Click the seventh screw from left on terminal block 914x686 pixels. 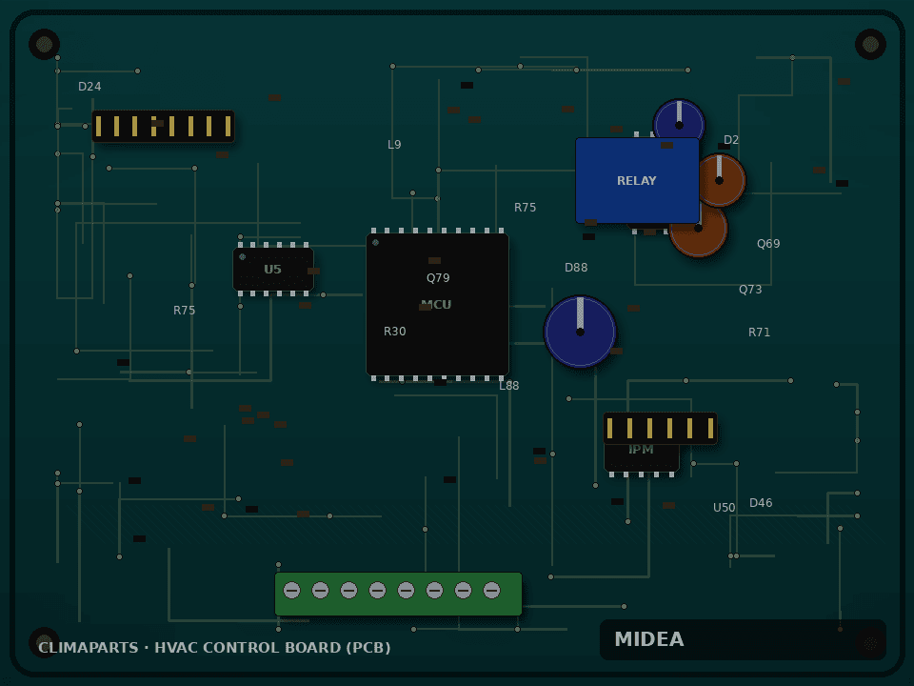(463, 591)
